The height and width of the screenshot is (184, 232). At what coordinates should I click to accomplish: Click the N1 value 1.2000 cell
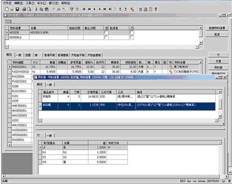tap(97, 152)
